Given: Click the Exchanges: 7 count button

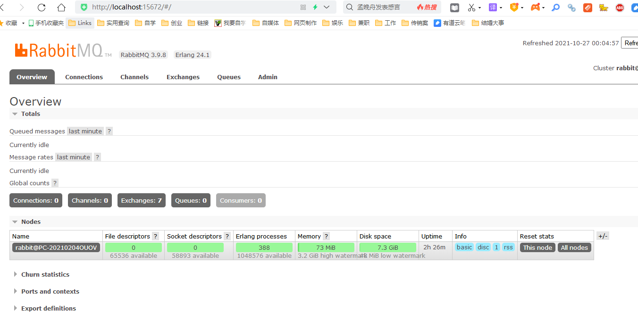Looking at the screenshot, I should (x=142, y=200).
